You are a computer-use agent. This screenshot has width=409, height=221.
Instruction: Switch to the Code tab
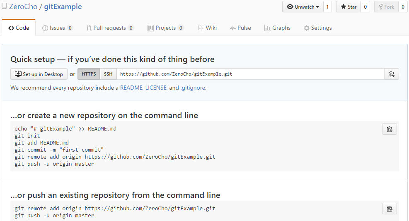click(19, 28)
